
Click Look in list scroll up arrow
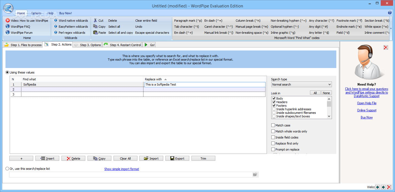pos(329,98)
